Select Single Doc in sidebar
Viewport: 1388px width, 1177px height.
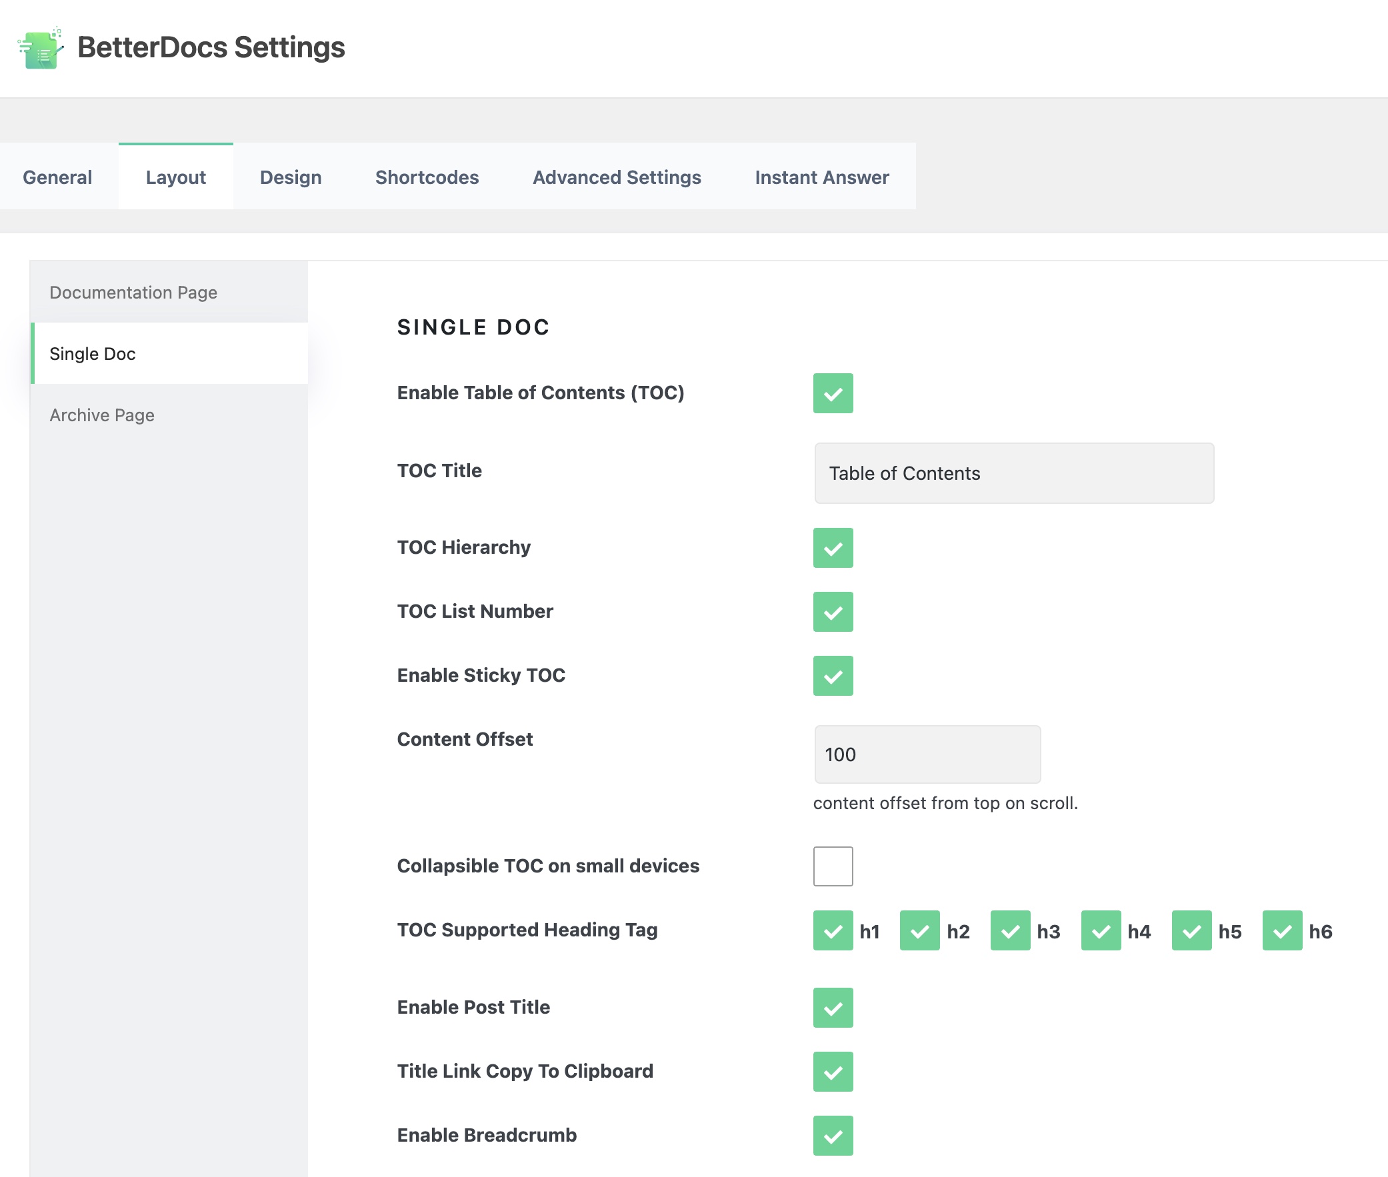tap(169, 354)
